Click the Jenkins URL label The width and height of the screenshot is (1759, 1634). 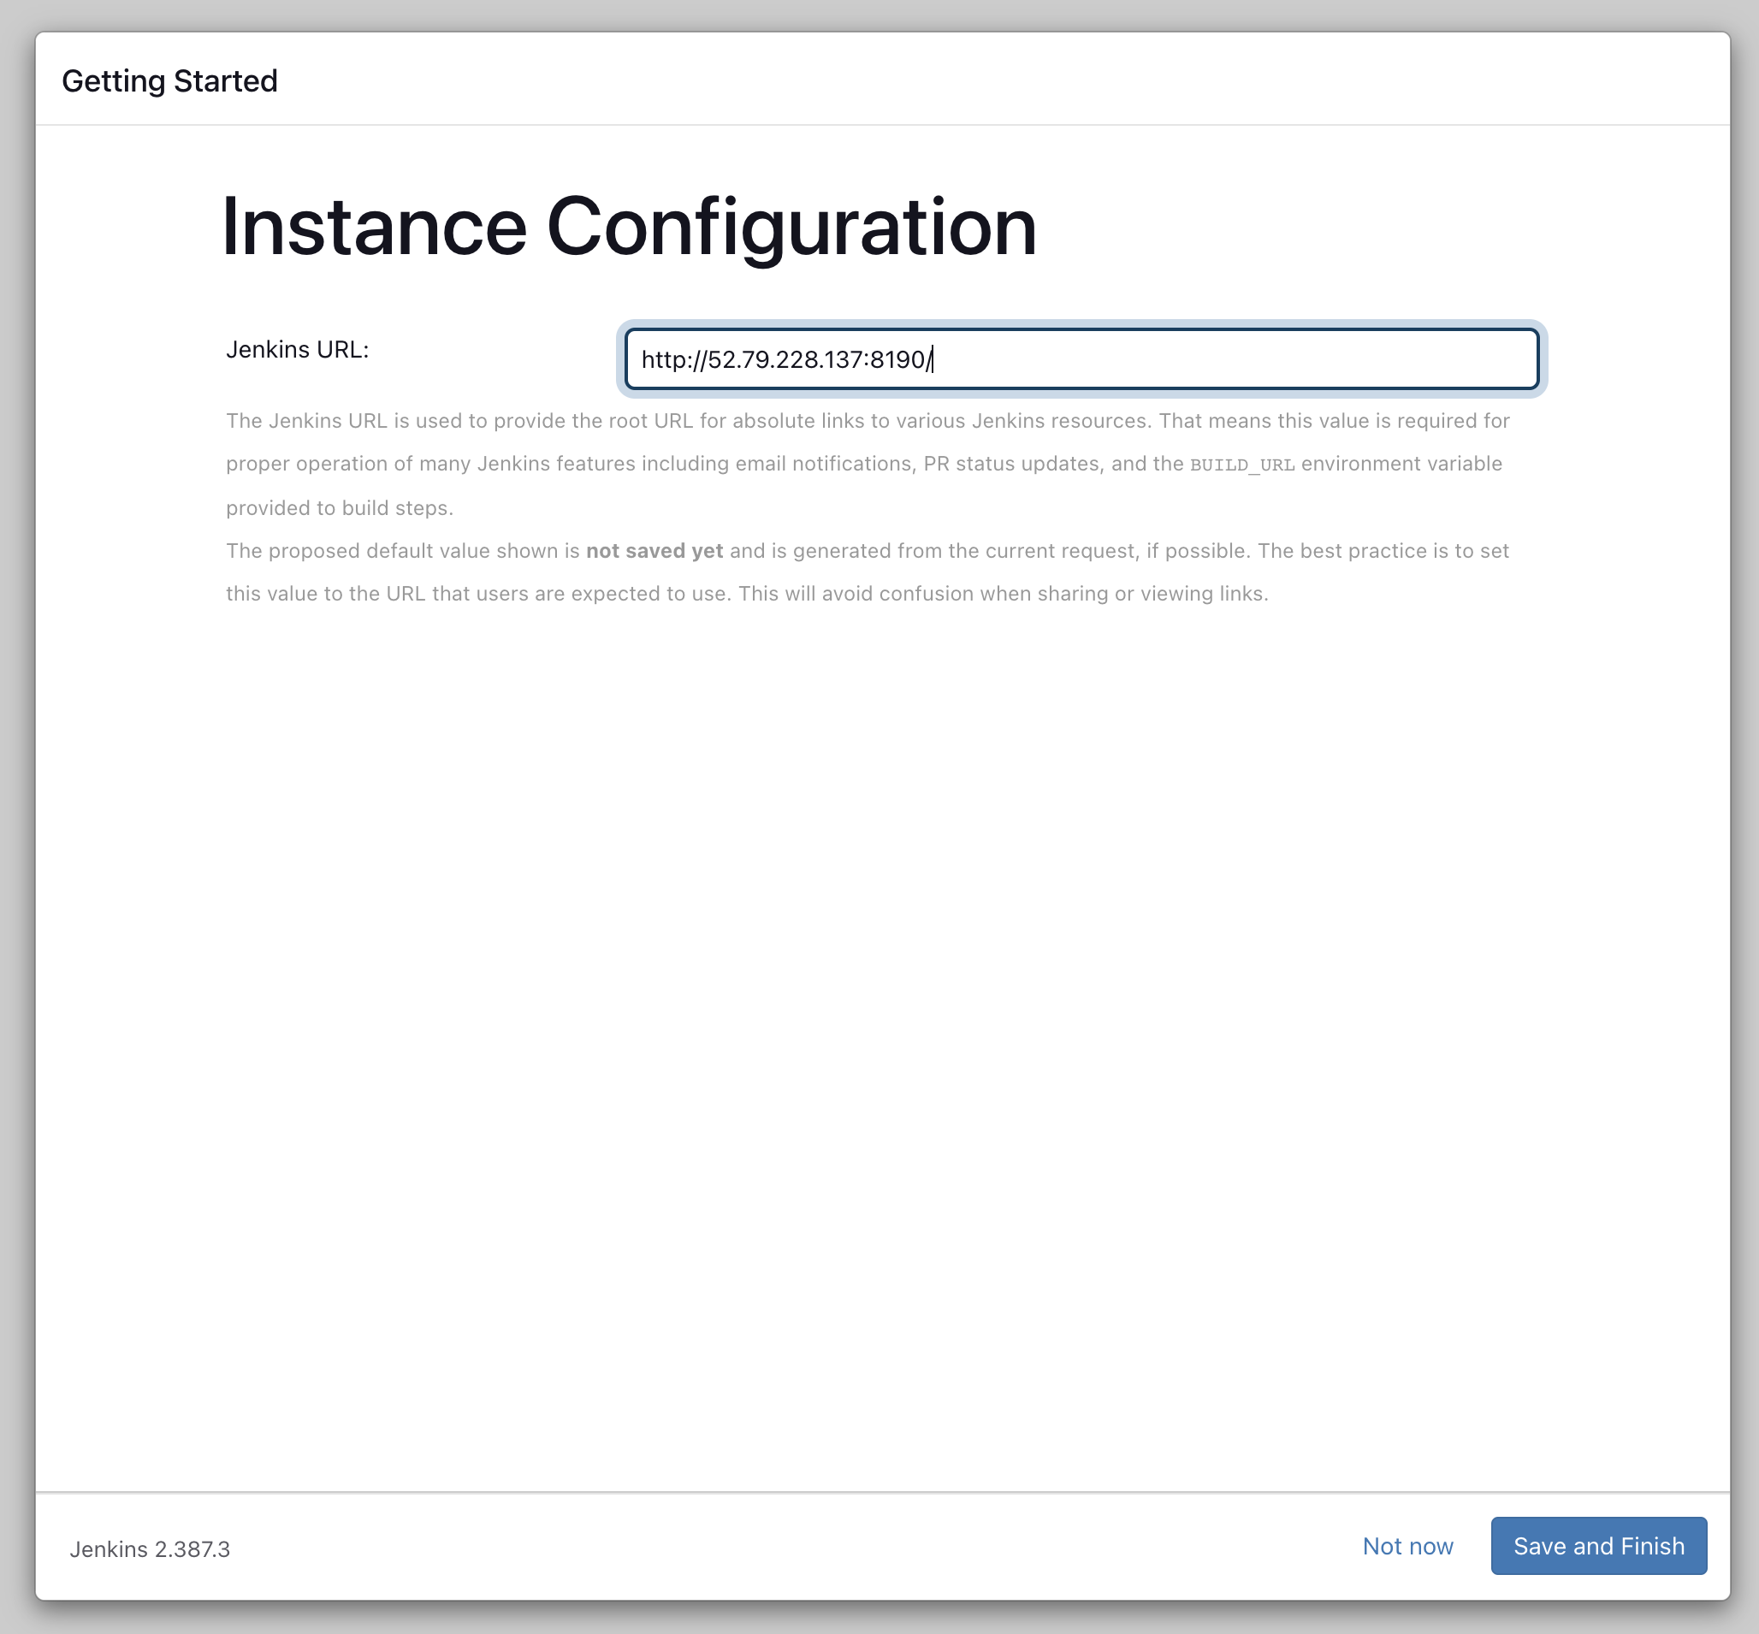coord(297,349)
